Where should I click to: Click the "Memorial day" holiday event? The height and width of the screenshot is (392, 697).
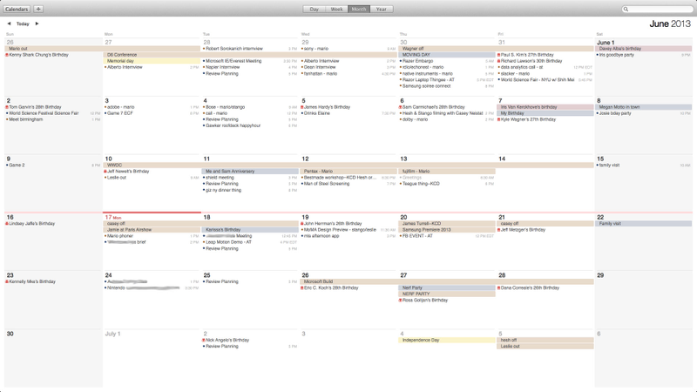tap(151, 61)
